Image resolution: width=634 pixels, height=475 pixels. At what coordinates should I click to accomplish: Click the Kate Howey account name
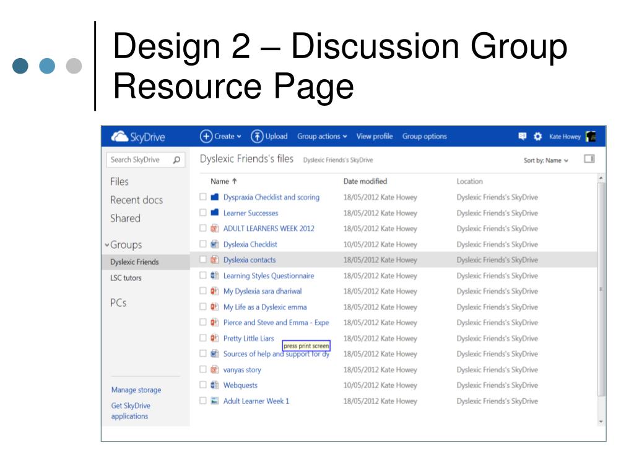(x=565, y=137)
